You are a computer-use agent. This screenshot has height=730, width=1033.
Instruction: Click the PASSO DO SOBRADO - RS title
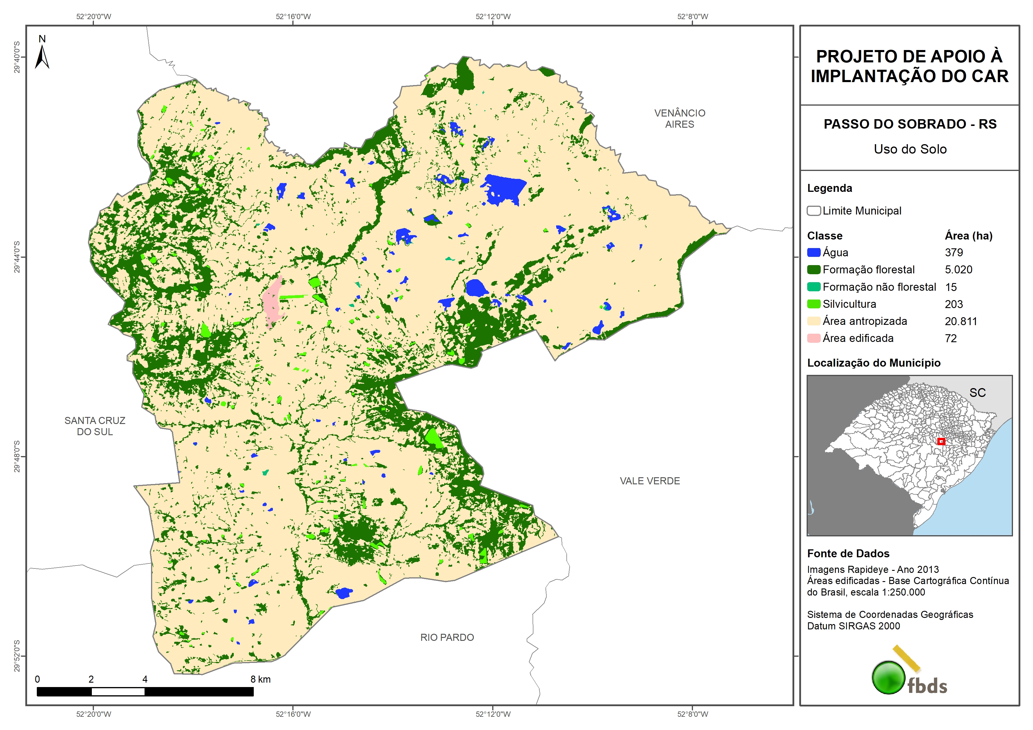tap(910, 124)
